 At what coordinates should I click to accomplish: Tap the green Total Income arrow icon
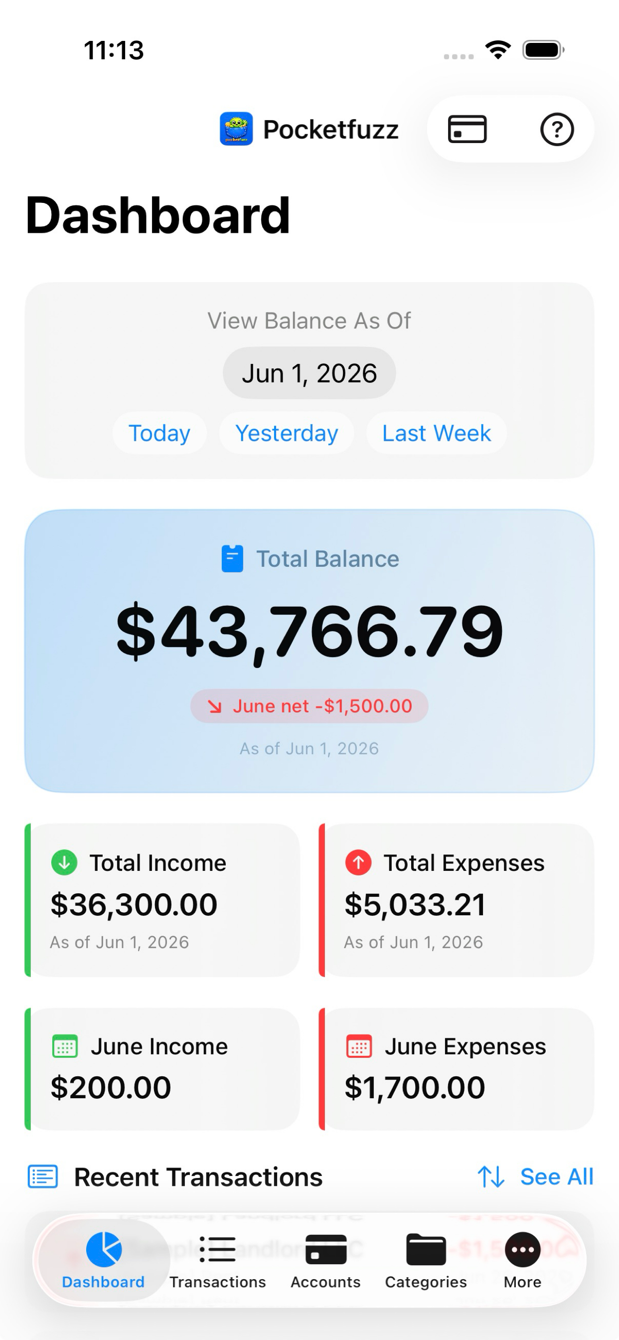[x=64, y=862]
